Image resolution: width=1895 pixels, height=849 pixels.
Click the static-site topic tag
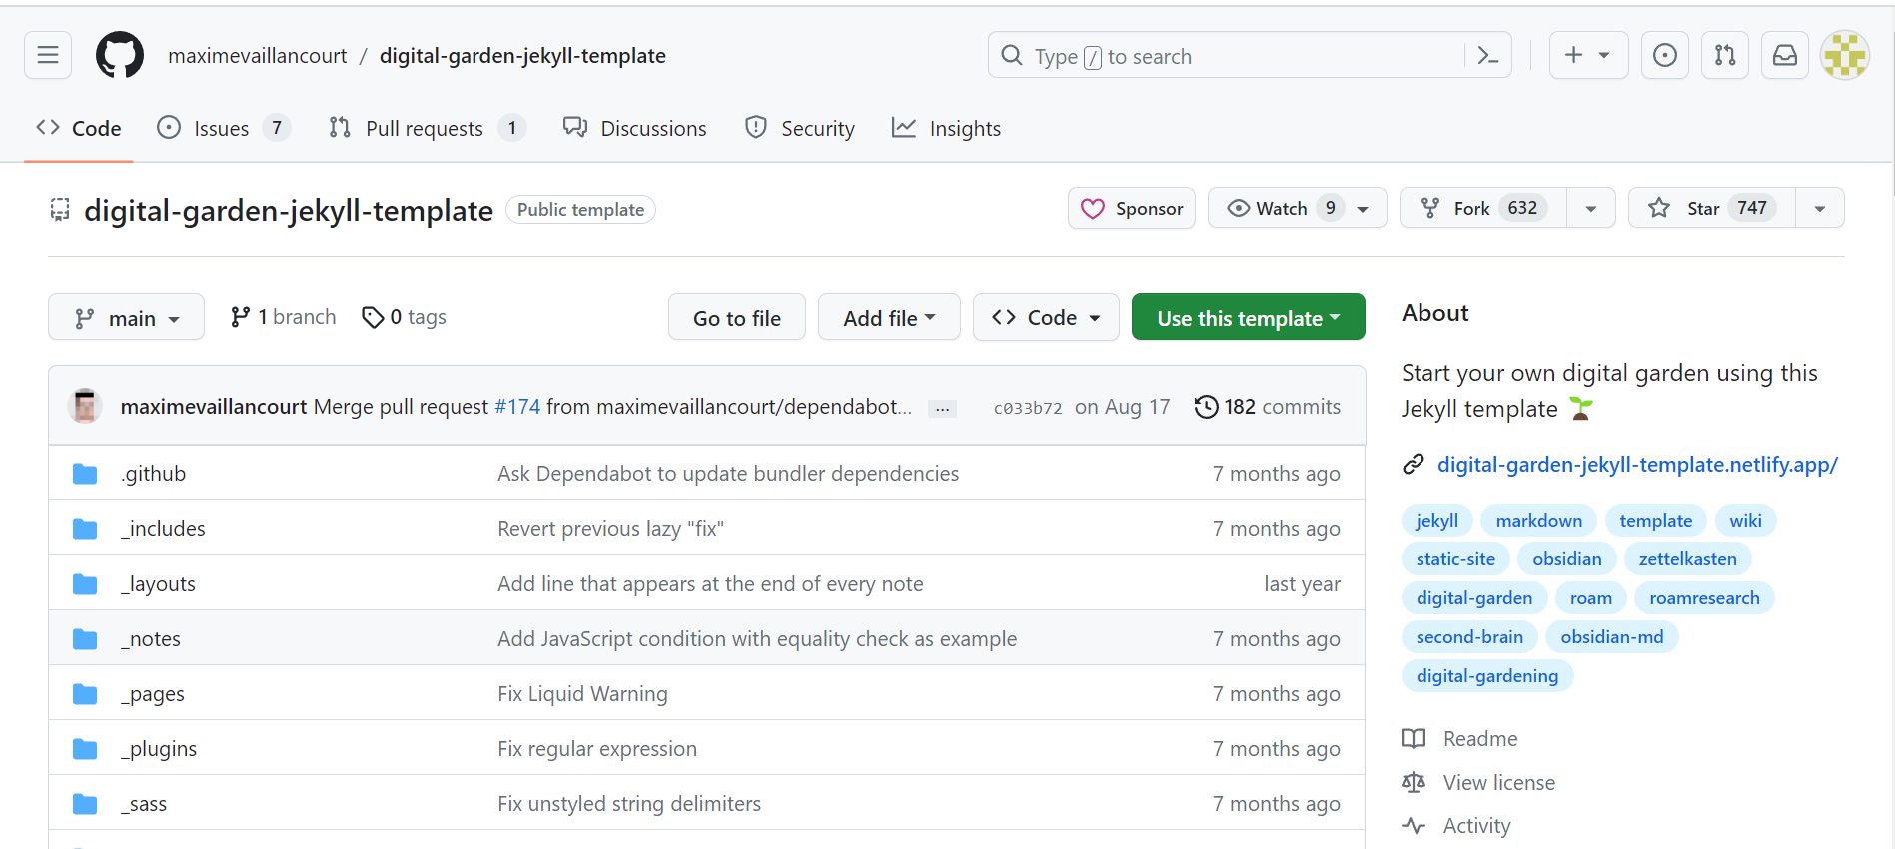[1455, 559]
